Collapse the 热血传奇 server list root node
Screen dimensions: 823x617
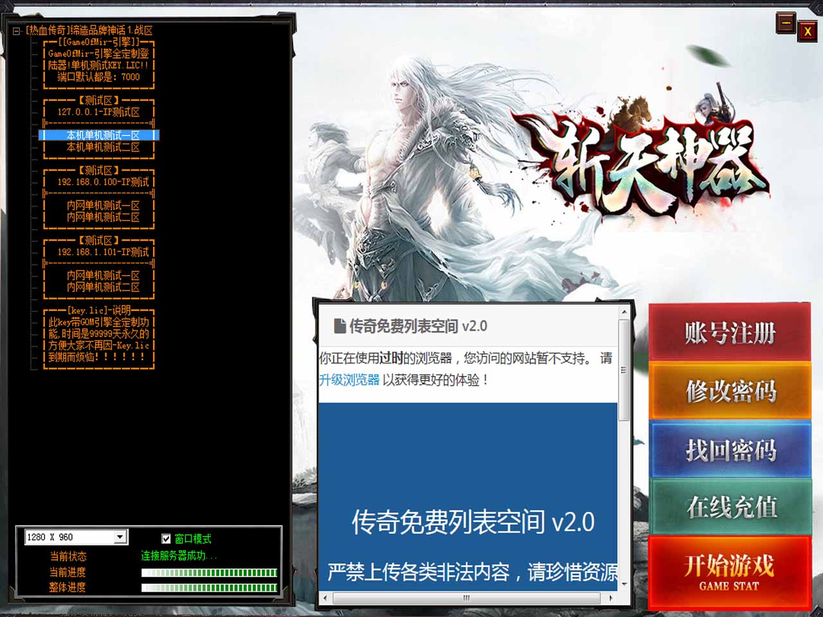tap(17, 31)
